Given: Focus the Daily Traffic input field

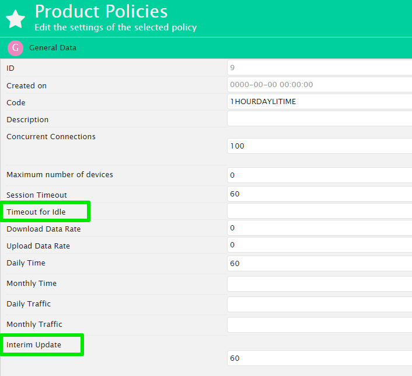Looking at the screenshot, I should click(319, 304).
